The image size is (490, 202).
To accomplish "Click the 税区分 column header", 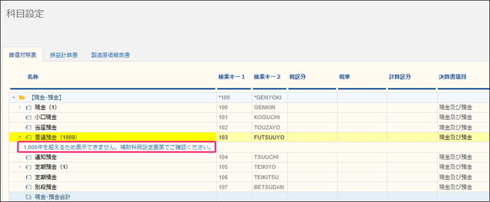I will point(297,77).
